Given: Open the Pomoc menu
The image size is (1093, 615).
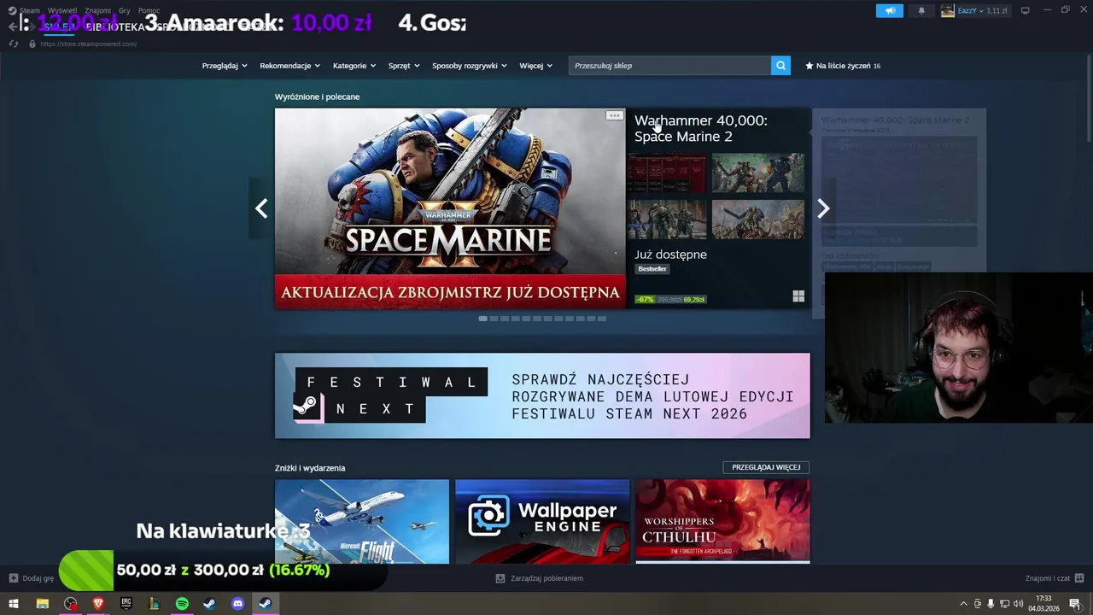Looking at the screenshot, I should coord(149,10).
